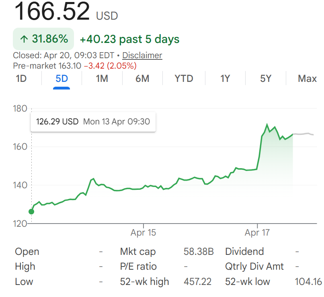Click the green dot chart marker
This screenshot has height=297, width=324.
(x=31, y=212)
